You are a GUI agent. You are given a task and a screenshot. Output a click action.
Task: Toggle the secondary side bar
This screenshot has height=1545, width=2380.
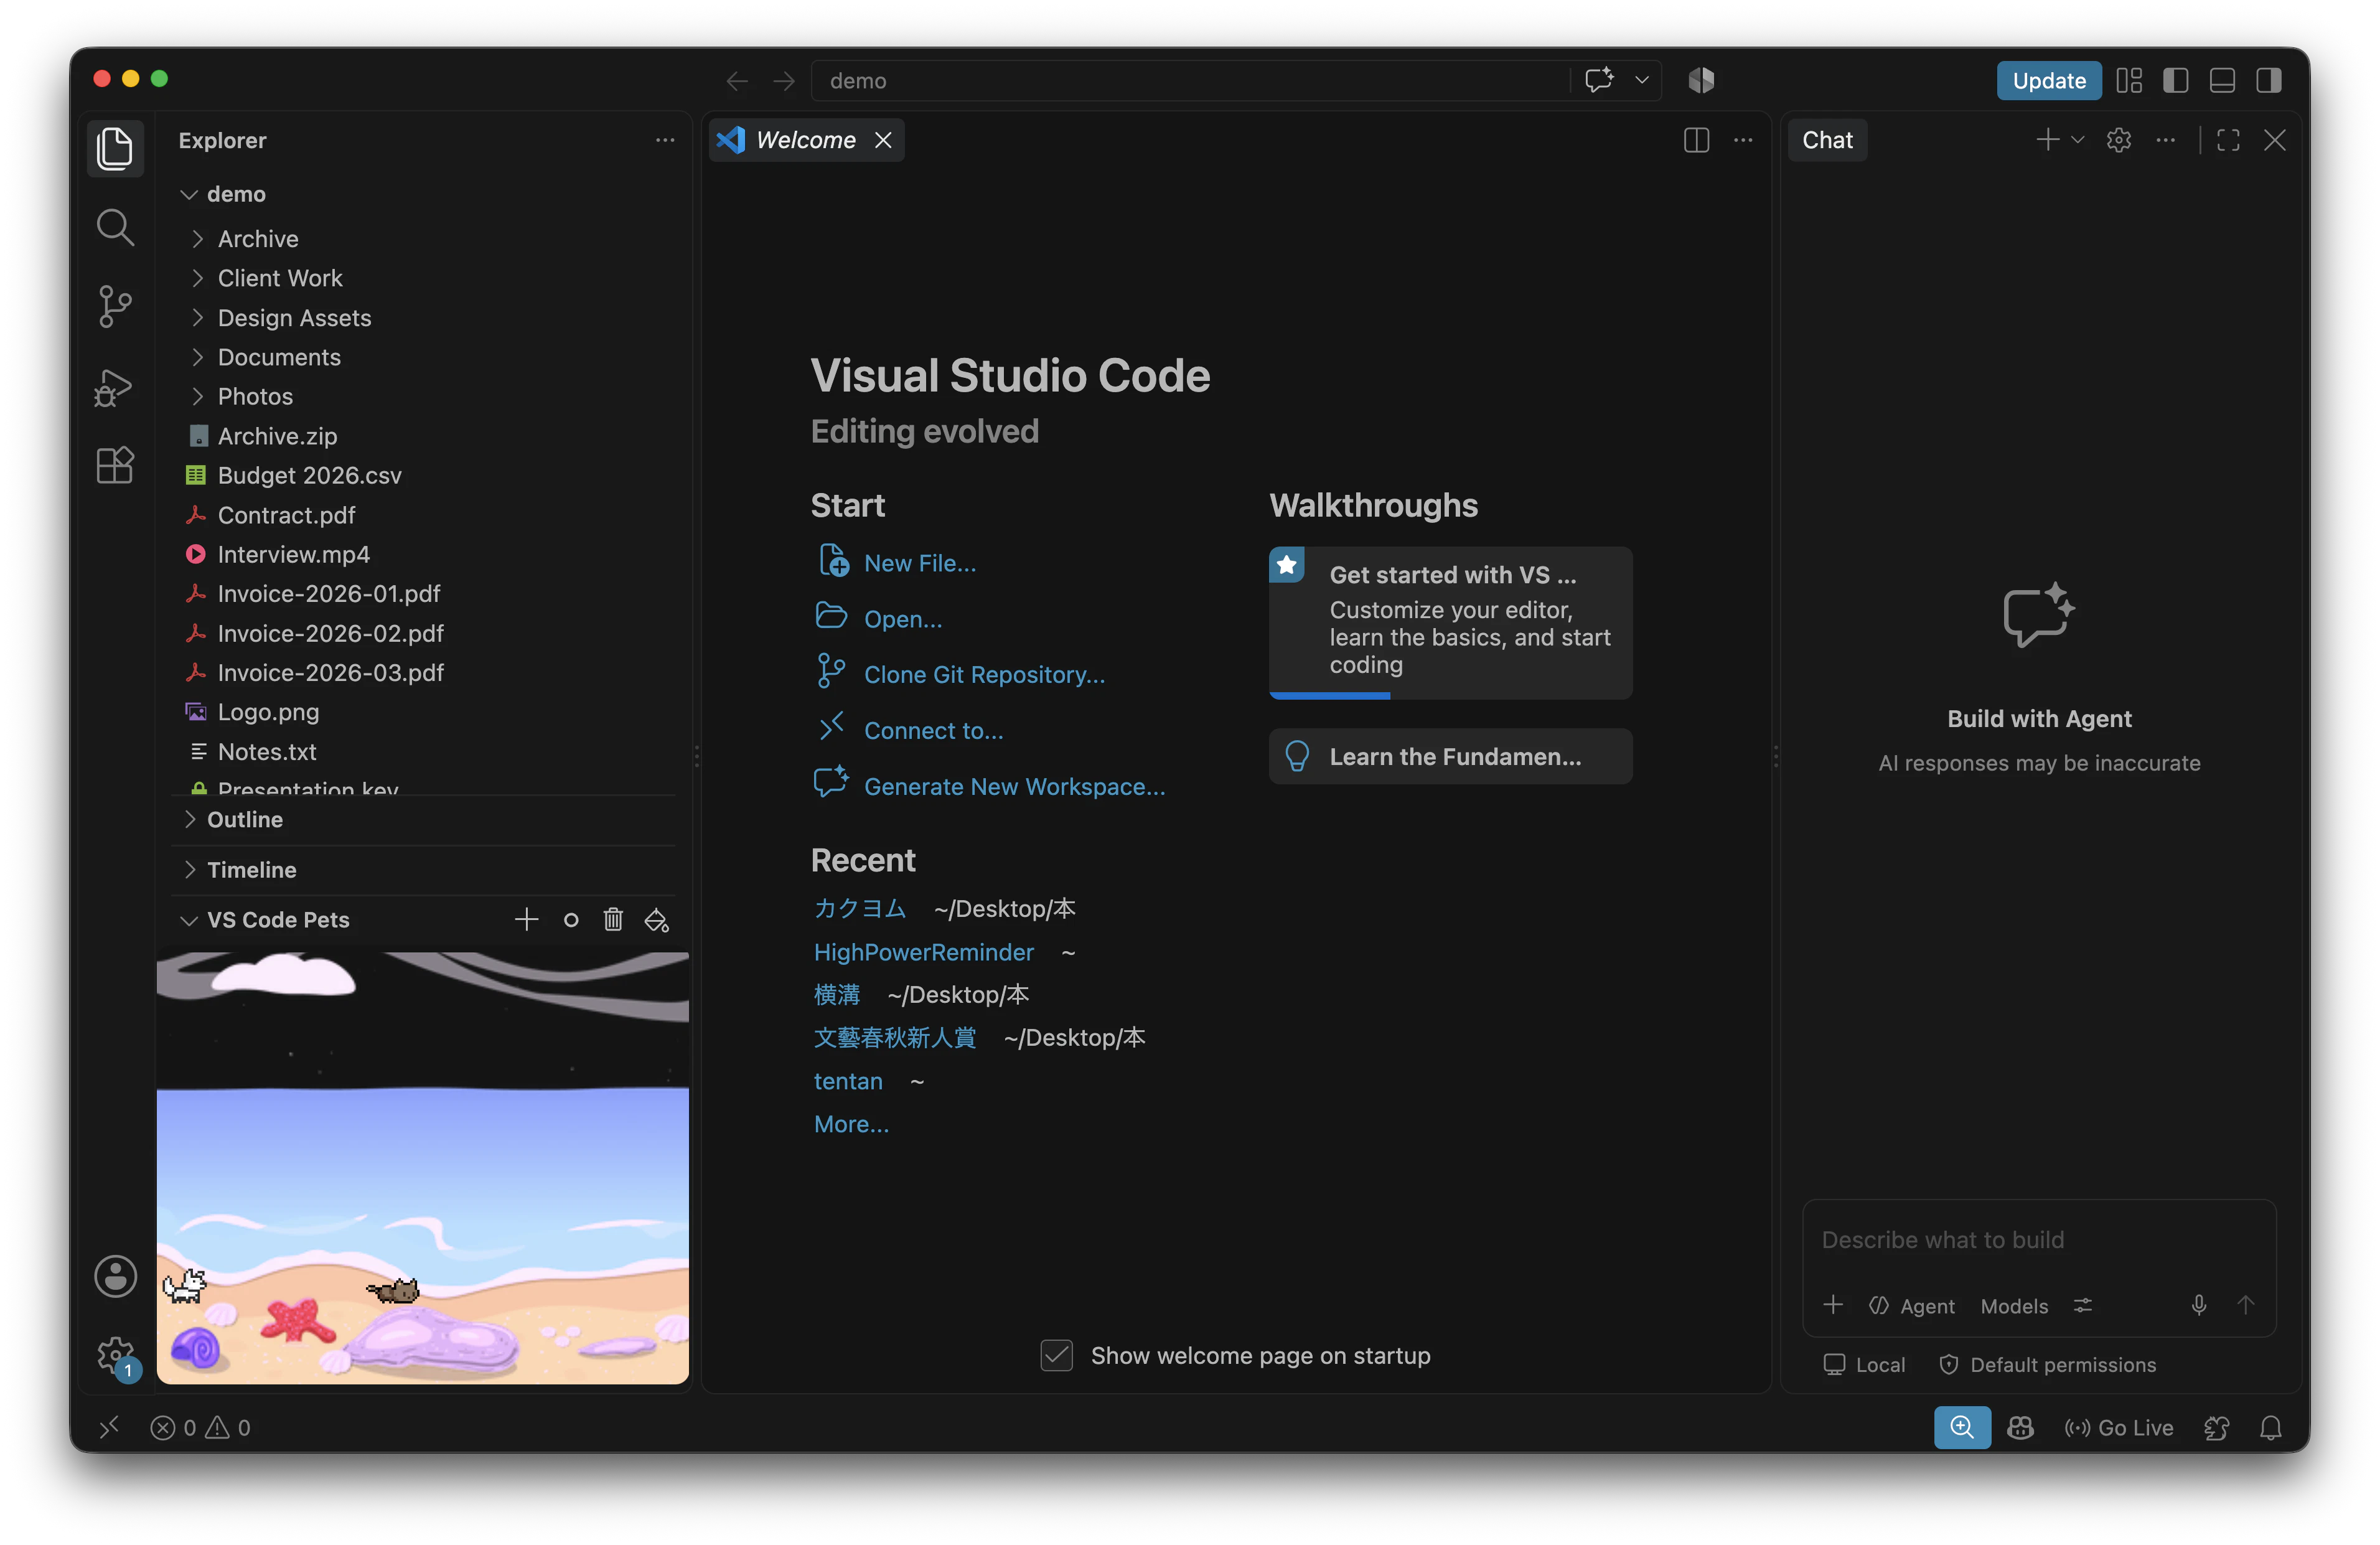pos(2268,80)
